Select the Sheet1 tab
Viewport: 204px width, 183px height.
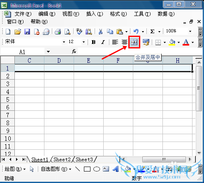[40, 160]
